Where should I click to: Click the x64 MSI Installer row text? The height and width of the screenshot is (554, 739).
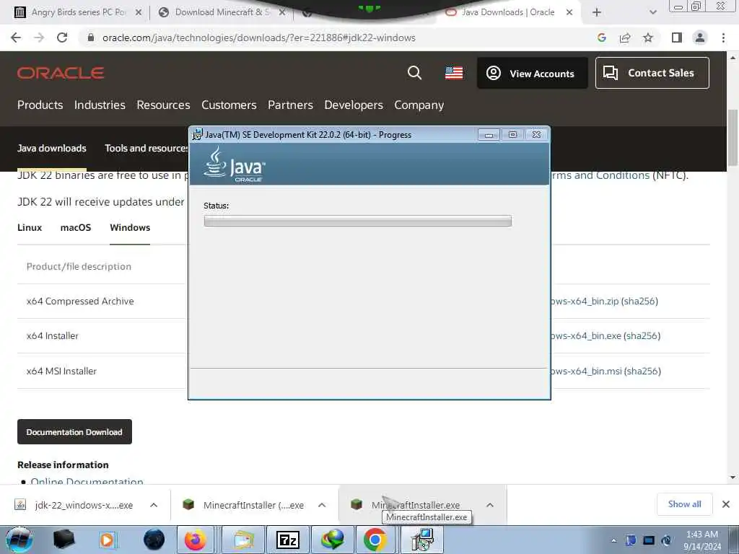61,371
